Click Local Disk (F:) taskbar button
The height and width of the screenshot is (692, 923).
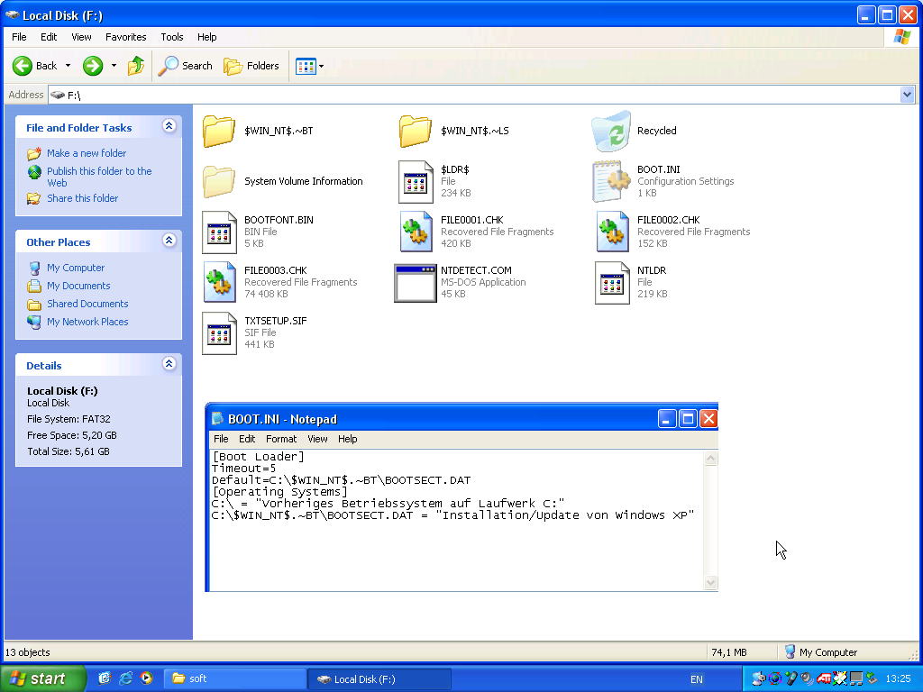(x=379, y=678)
